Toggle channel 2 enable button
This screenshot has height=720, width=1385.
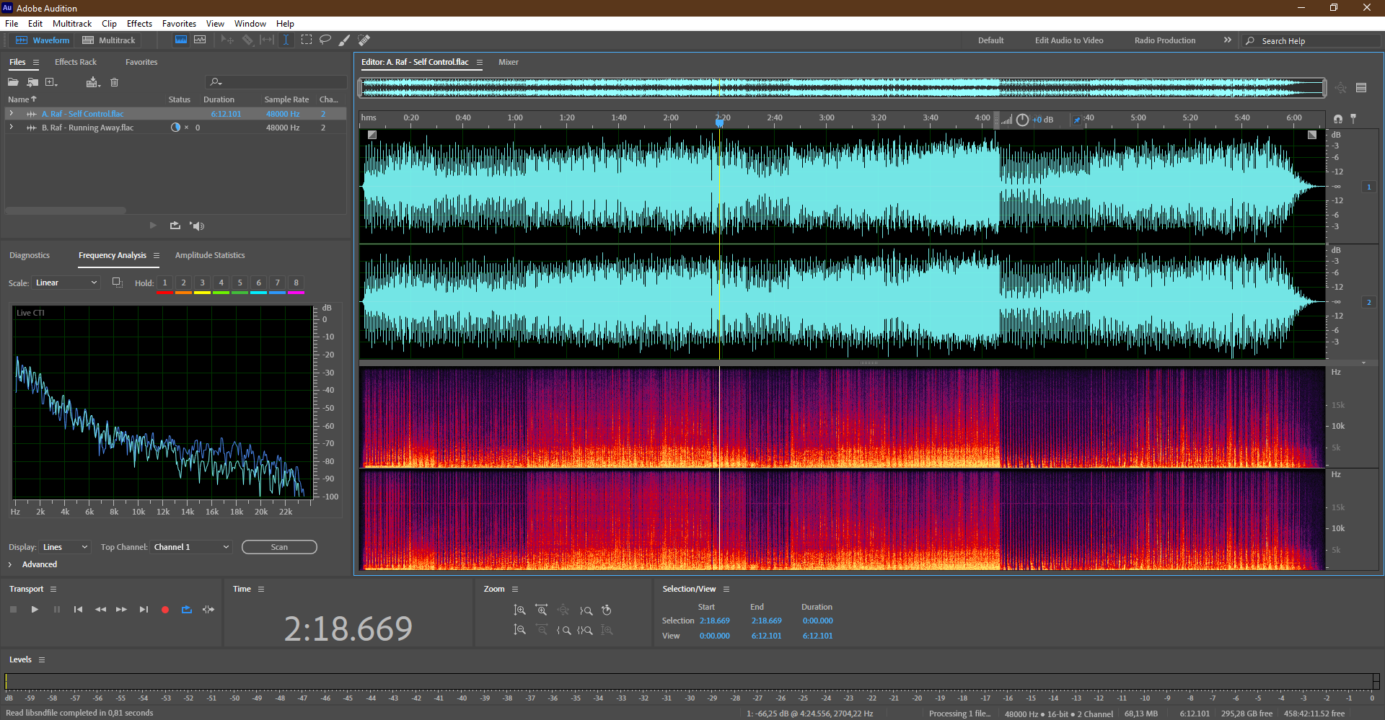tap(1369, 302)
